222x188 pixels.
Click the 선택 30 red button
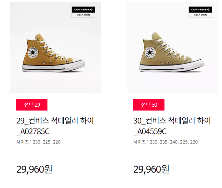[x=149, y=105]
